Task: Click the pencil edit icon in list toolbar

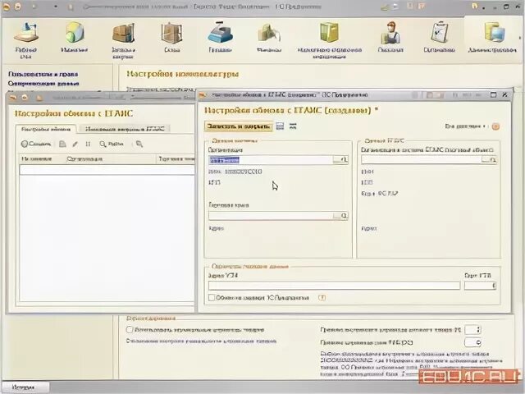Action: (75, 144)
